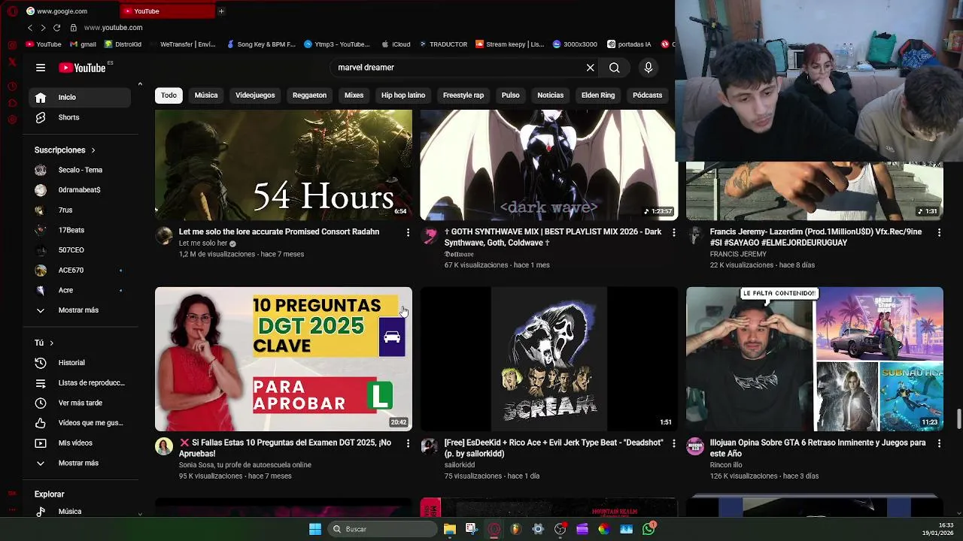Open Sonia Sosa channel avatar
The image size is (963, 541).
pyautogui.click(x=164, y=446)
